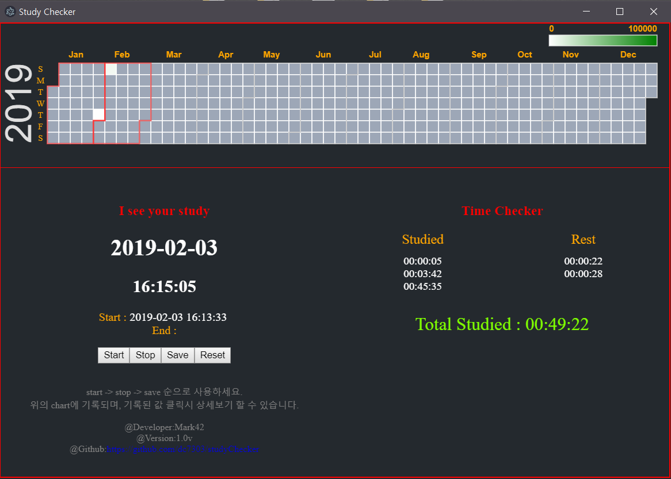Click the '@Version:1.0v' text
The width and height of the screenshot is (671, 479).
coord(165,438)
